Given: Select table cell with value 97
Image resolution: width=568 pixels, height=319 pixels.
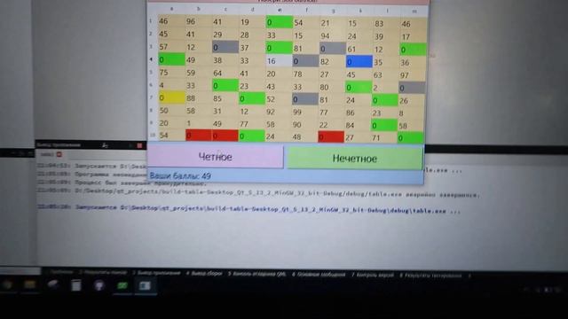Looking at the screenshot, I should click(x=413, y=75).
